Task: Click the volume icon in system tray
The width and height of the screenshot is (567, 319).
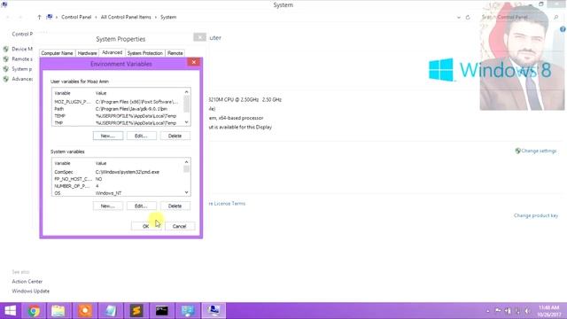Action: click(528, 311)
